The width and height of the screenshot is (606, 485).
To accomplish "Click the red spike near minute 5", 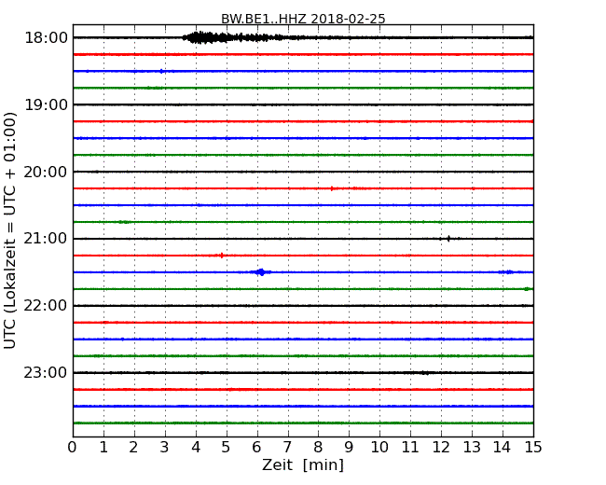I will [x=222, y=256].
